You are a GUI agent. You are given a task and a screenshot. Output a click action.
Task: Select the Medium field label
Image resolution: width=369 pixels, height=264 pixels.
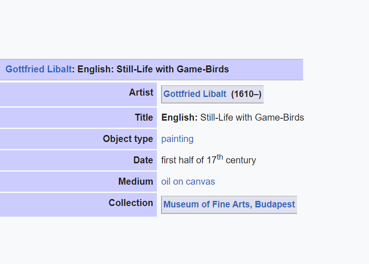point(136,181)
